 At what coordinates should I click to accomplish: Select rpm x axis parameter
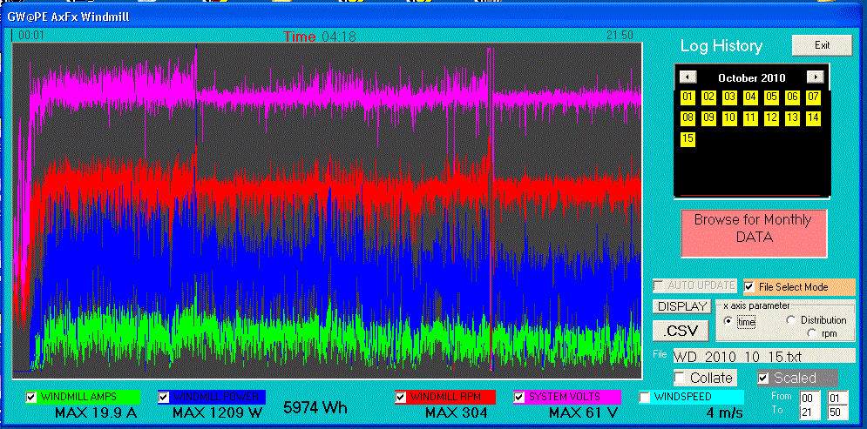click(x=813, y=333)
